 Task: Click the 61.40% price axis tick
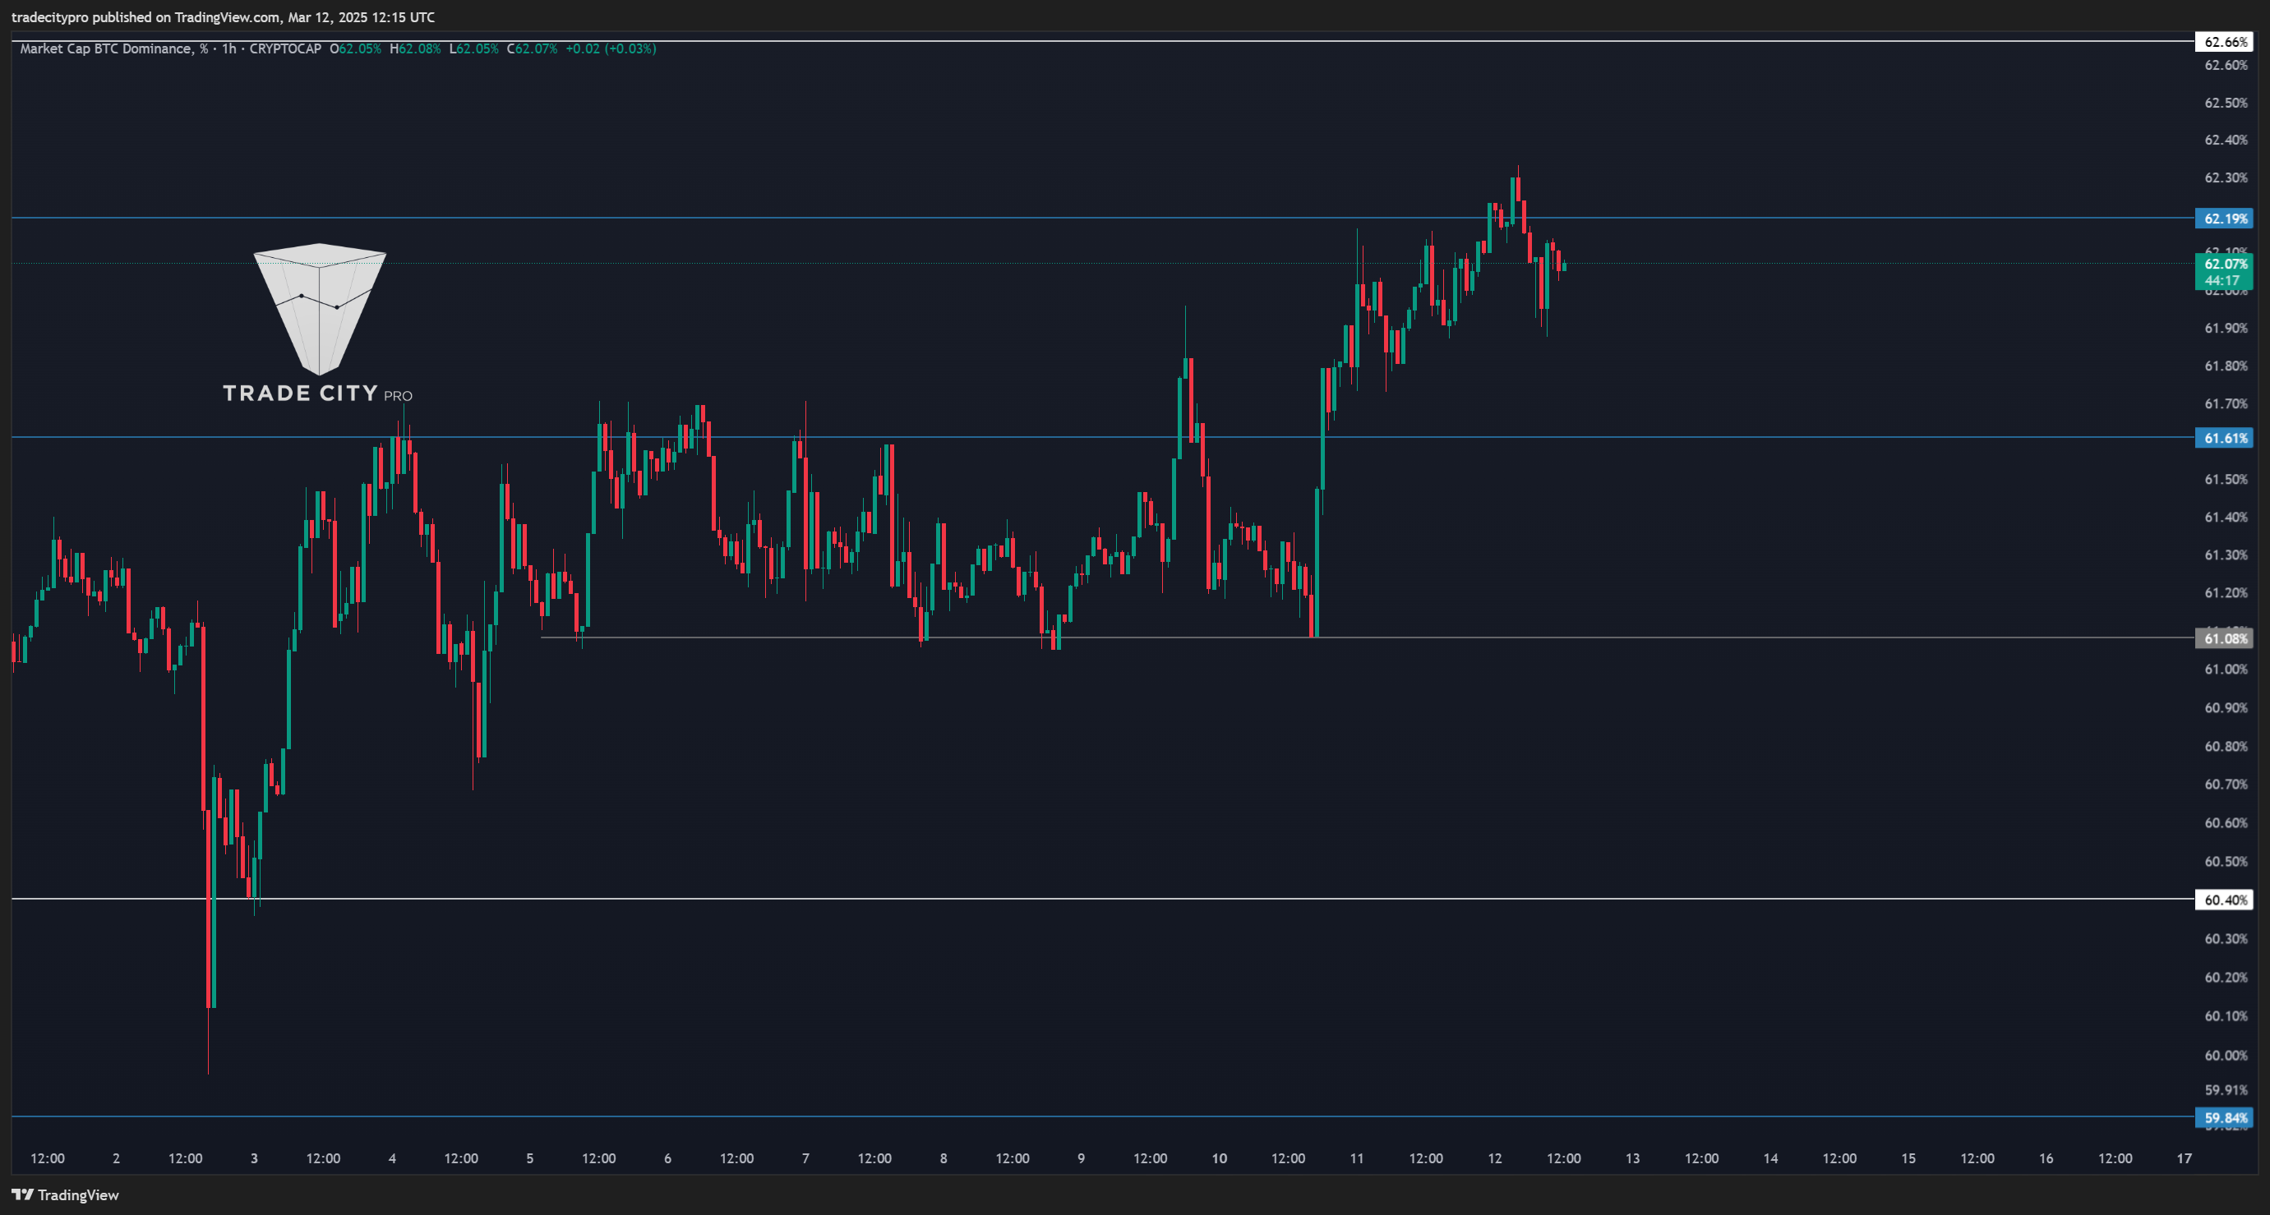pyautogui.click(x=2226, y=518)
